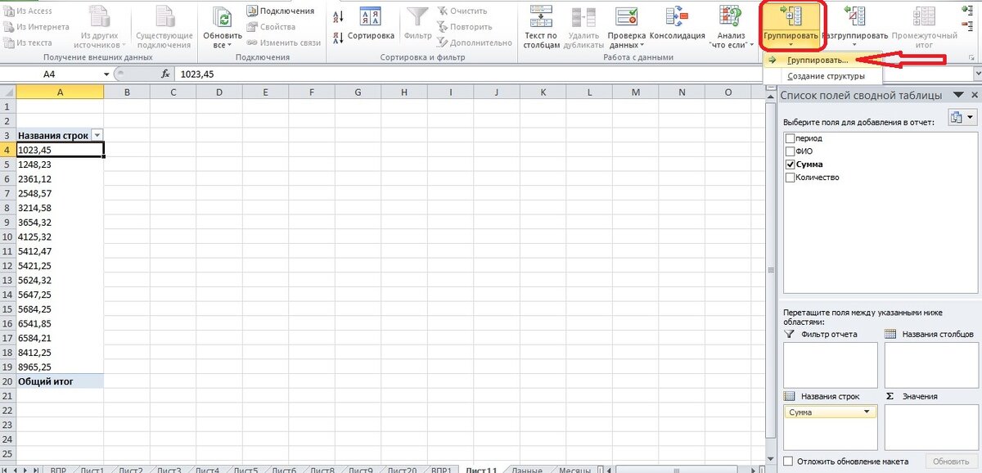982x473 pixels.
Task: Click the Свойства properties item
Action: (x=272, y=27)
